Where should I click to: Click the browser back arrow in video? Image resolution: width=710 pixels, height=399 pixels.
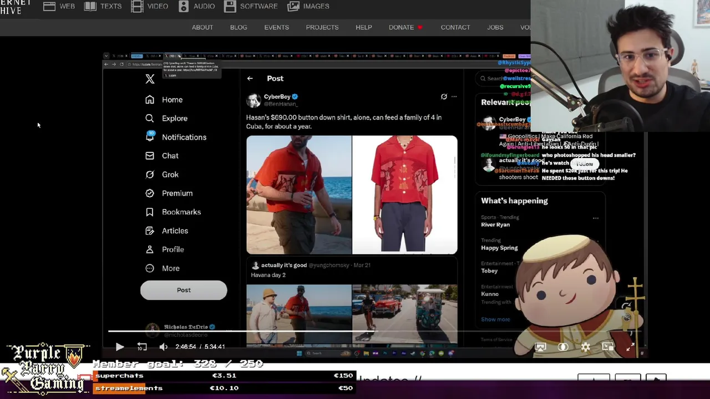pos(106,64)
